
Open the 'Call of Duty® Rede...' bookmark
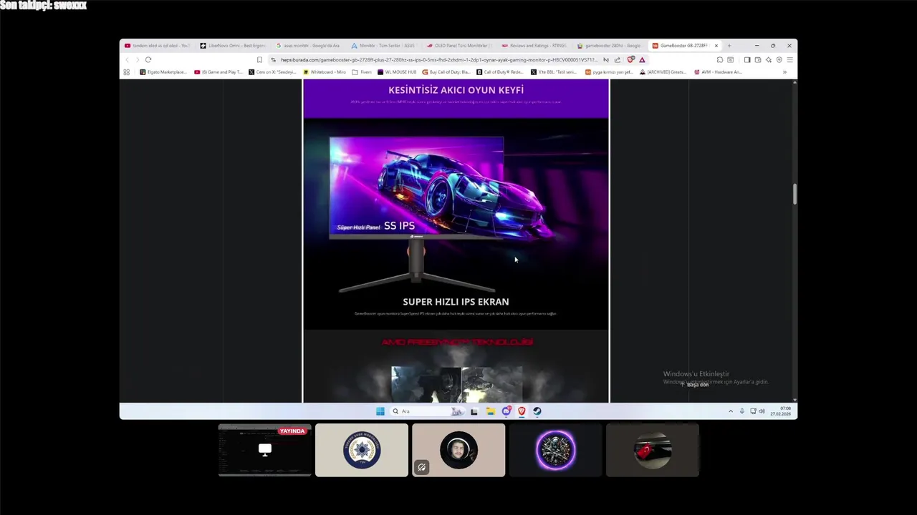pos(501,72)
